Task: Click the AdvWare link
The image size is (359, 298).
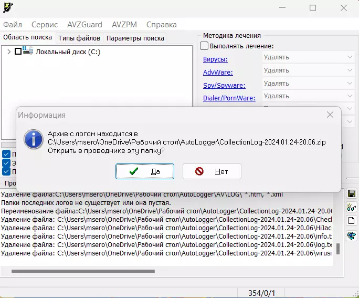Action: [218, 72]
